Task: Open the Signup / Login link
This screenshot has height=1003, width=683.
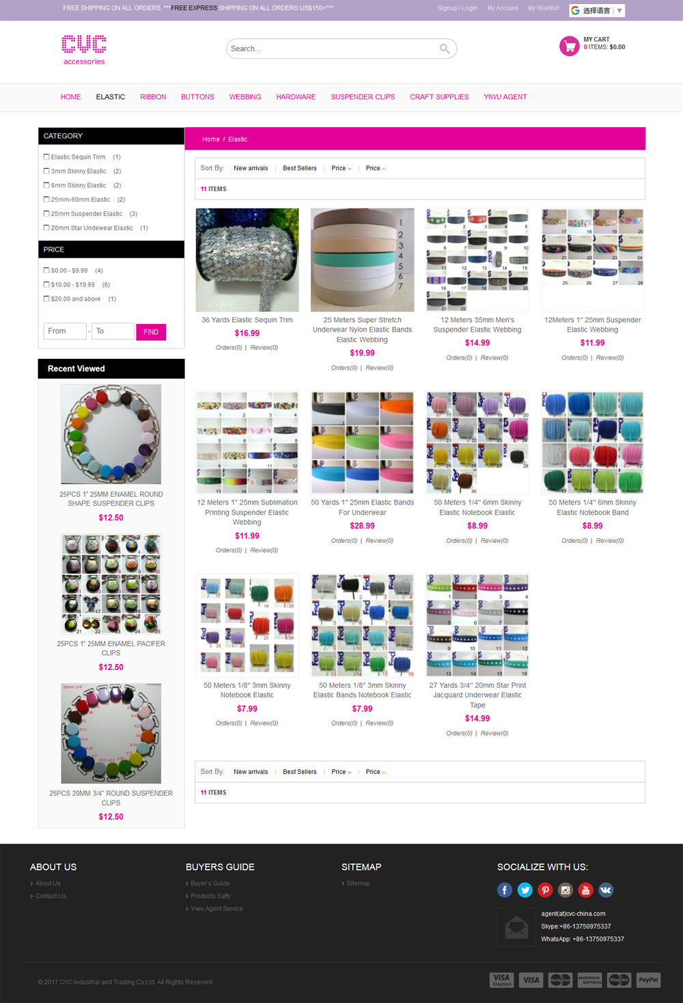Action: 457,8
